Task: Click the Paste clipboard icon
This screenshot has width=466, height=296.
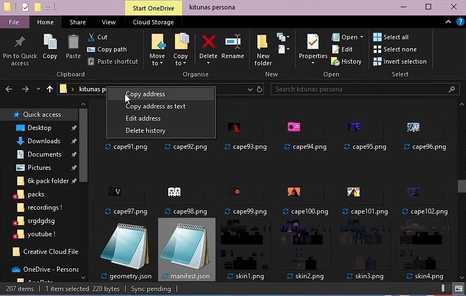Action: pyautogui.click(x=73, y=42)
